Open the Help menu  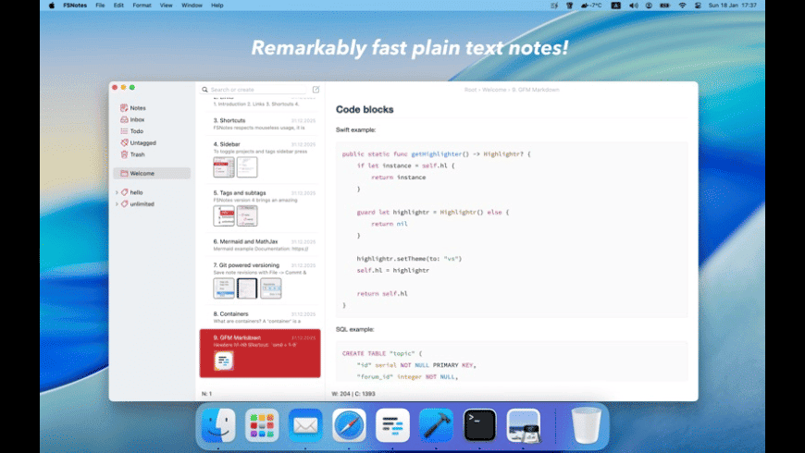click(217, 6)
